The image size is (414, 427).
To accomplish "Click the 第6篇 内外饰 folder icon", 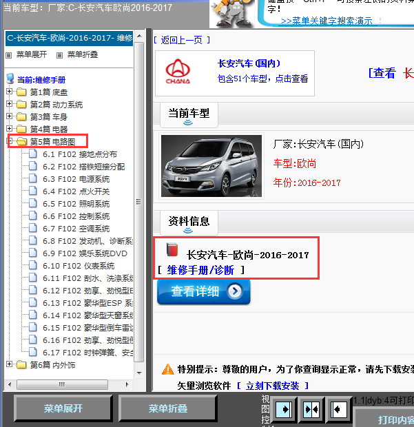I will pos(21,364).
